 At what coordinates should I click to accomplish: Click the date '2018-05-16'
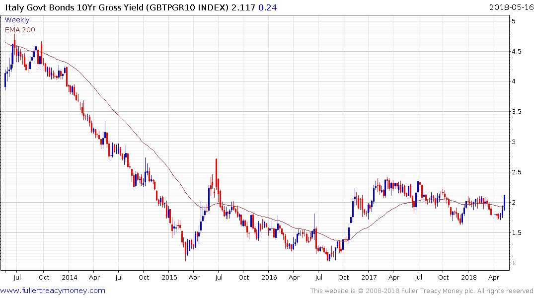click(x=511, y=7)
